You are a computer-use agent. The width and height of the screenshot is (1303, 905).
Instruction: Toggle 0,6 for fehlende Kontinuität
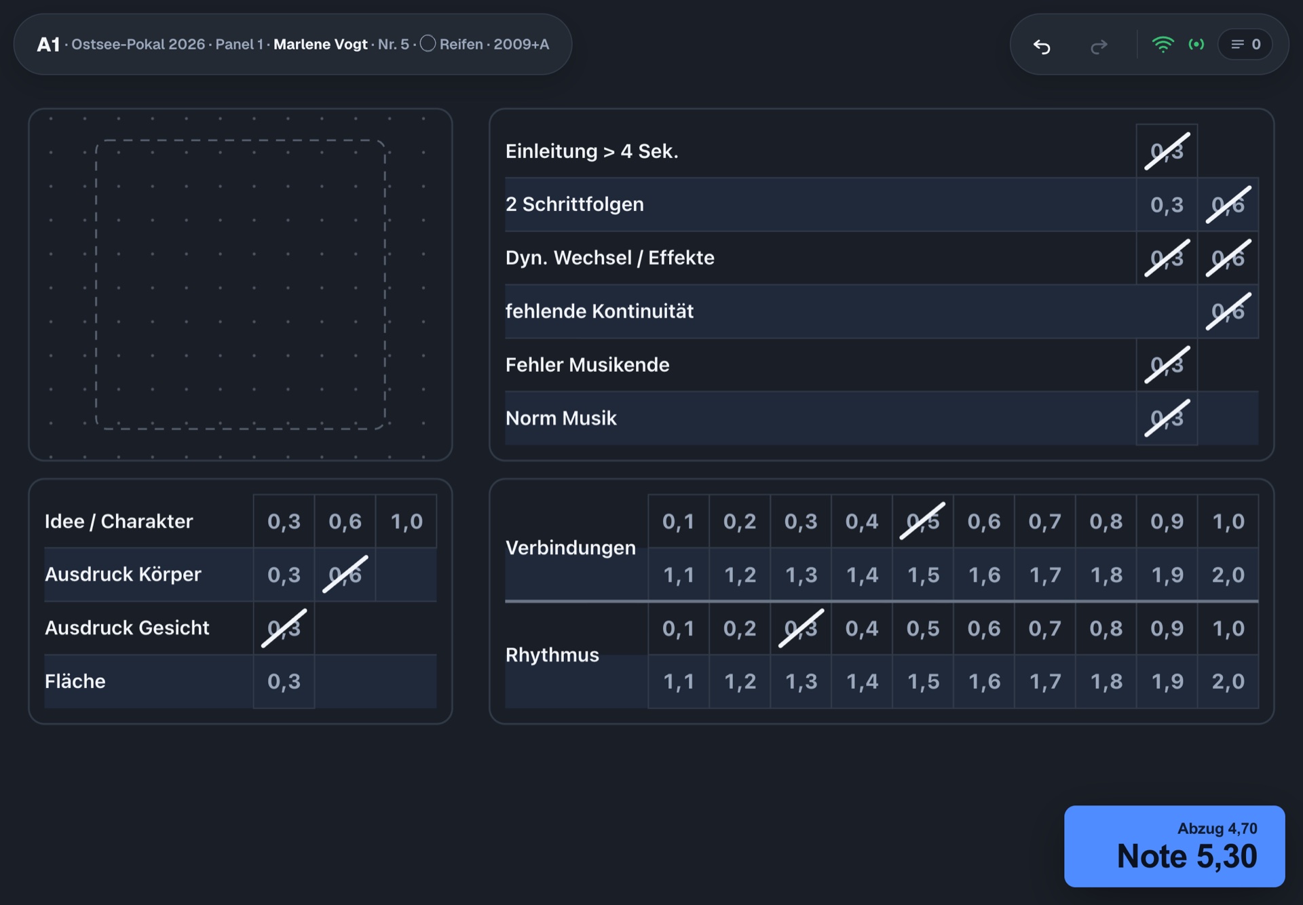point(1228,311)
